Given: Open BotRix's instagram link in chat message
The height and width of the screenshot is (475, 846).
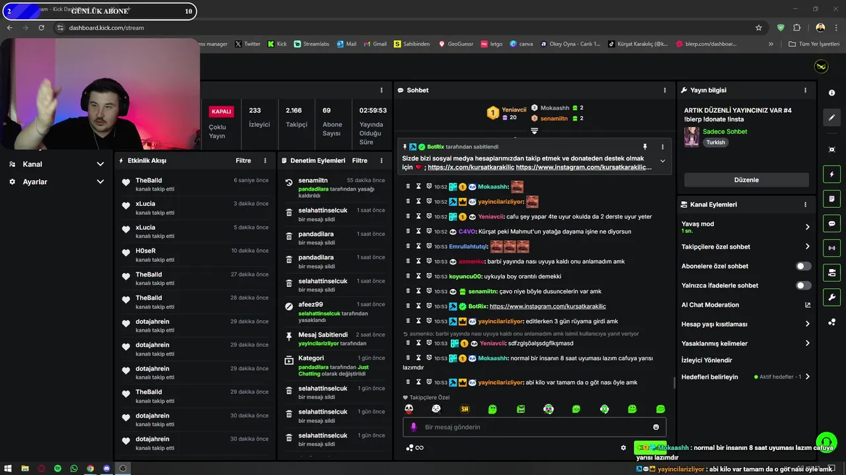Looking at the screenshot, I should (548, 306).
